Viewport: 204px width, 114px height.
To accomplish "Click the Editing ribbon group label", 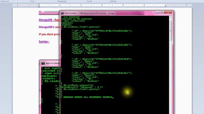I will point(113,1).
